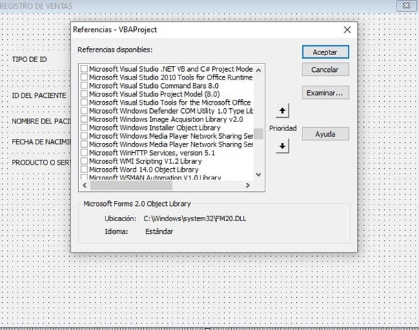Click Cancelar button
This screenshot has width=419, height=330.
325,69
